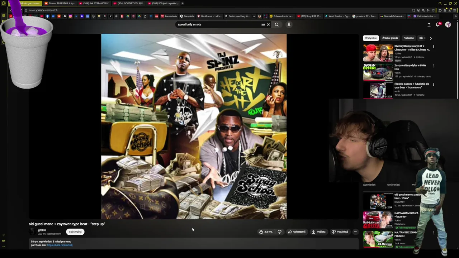The image size is (459, 258).
Task: Open the Facebook bookmark icon
Action: point(47,16)
